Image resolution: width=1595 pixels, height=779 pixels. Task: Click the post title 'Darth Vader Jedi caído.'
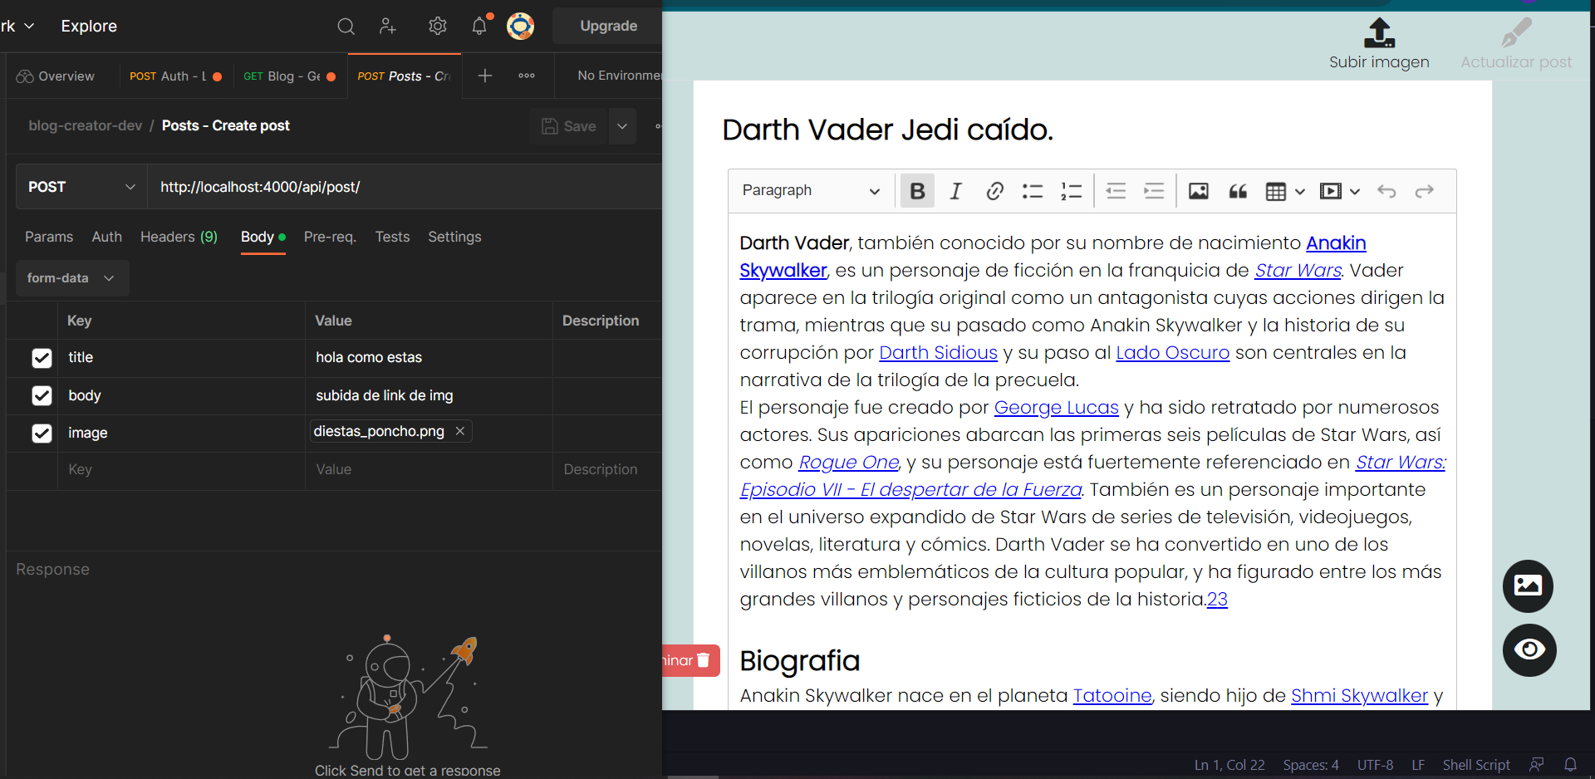coord(887,130)
